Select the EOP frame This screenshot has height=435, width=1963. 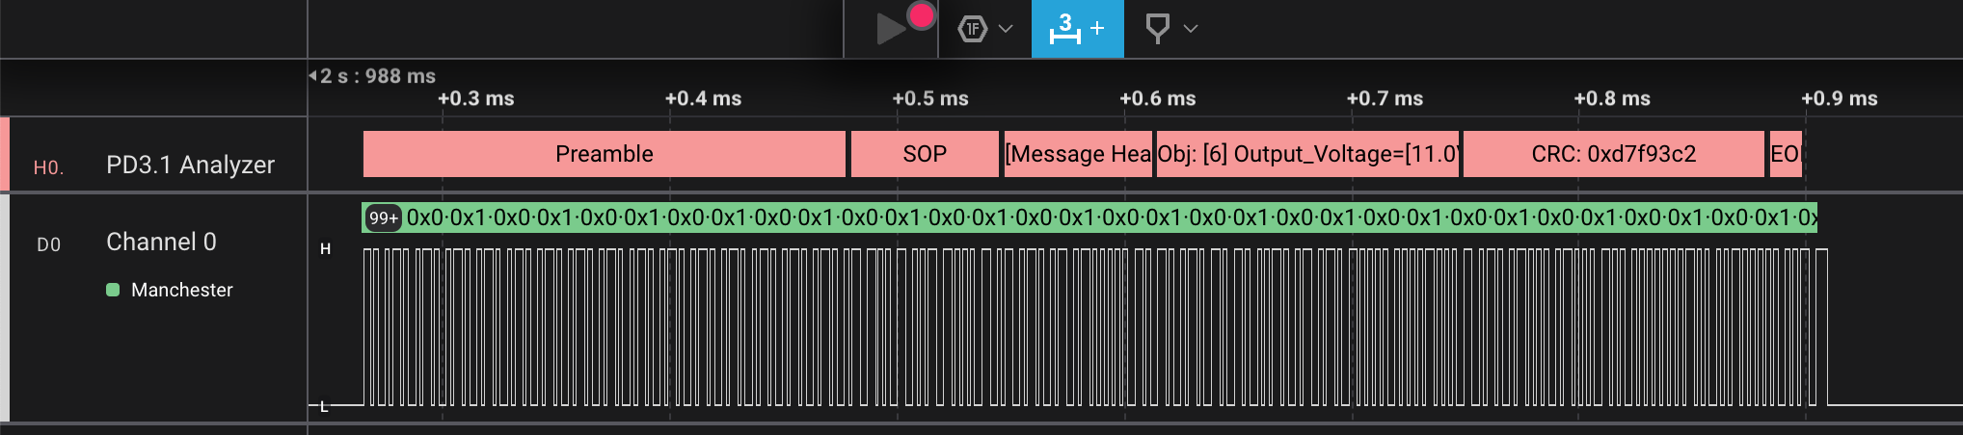tap(1786, 154)
